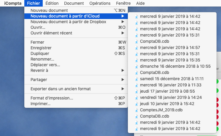221x136 pixels.
Task: Open mercredi 16 janvier 2019 à 11:33
Action: coord(172,85)
